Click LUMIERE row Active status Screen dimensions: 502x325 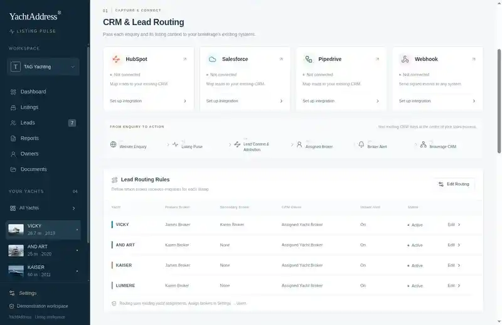coord(415,286)
